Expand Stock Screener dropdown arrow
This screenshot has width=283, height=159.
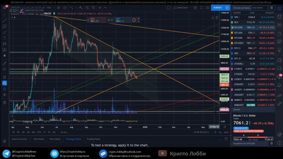point(29,139)
